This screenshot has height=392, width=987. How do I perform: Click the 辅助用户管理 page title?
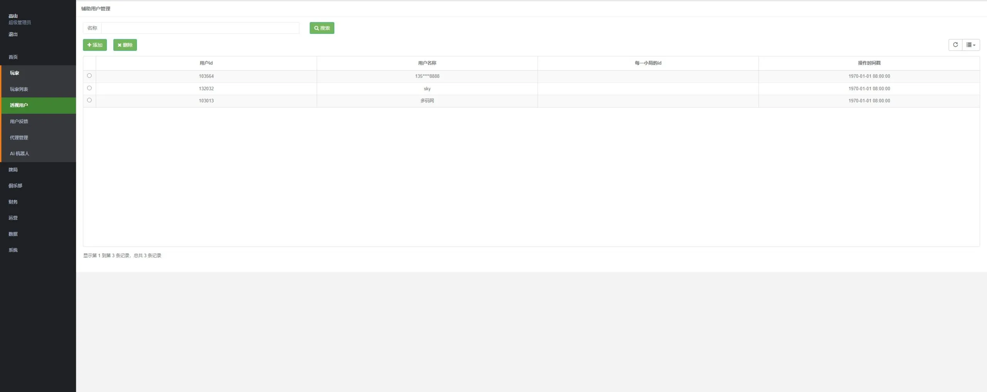click(x=96, y=8)
